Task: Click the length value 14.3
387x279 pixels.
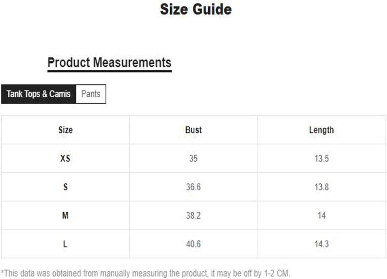Action: [322, 244]
